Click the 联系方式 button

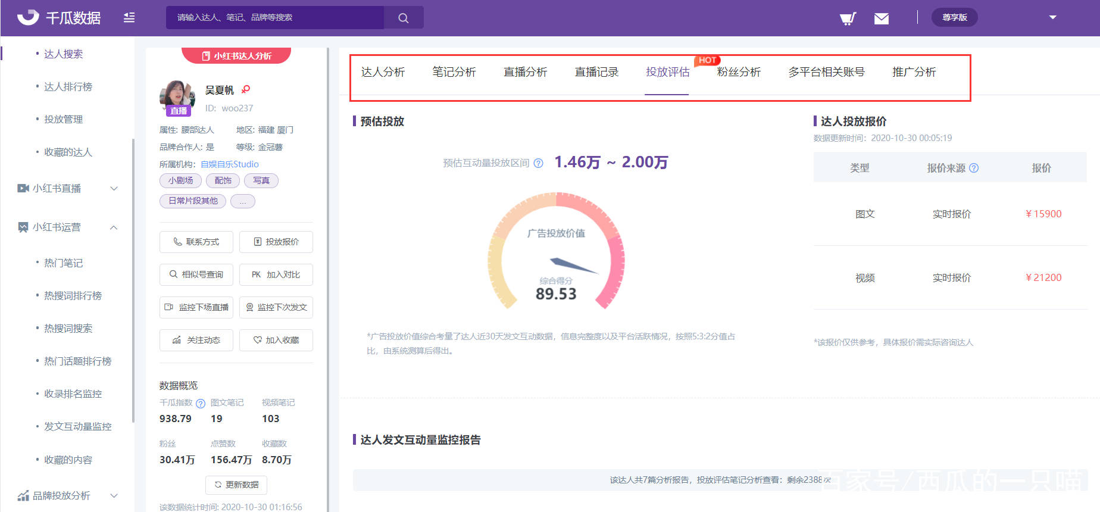[x=196, y=242]
